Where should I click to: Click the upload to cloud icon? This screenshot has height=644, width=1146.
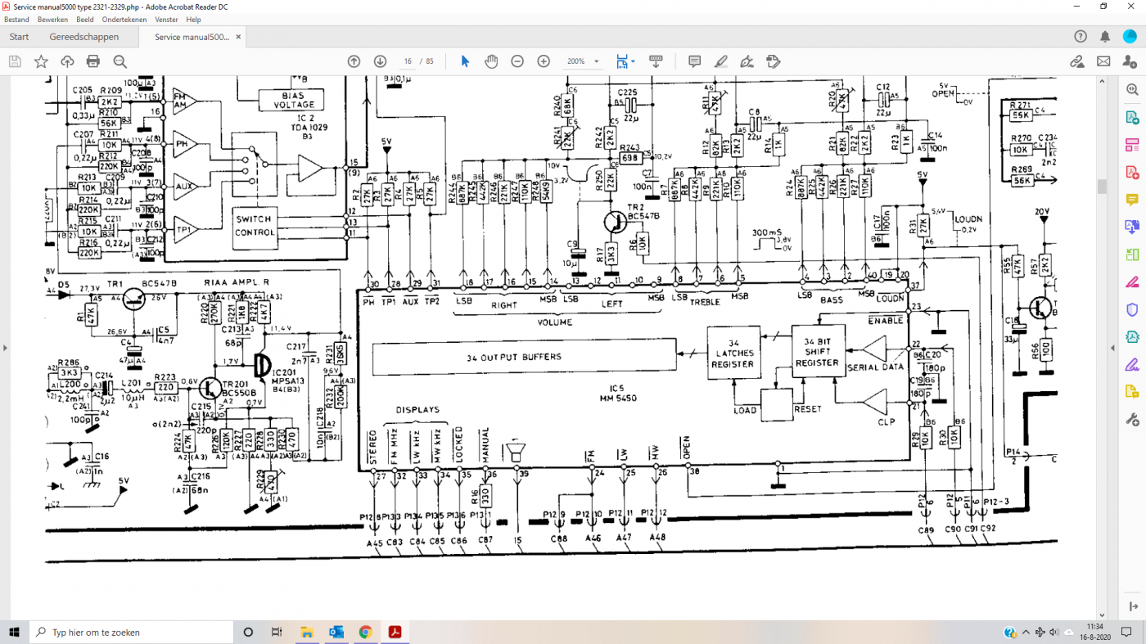click(x=67, y=61)
